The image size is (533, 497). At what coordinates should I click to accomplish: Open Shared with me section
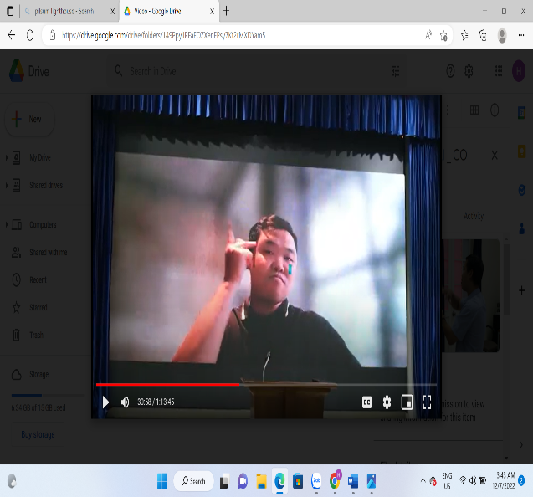point(48,252)
